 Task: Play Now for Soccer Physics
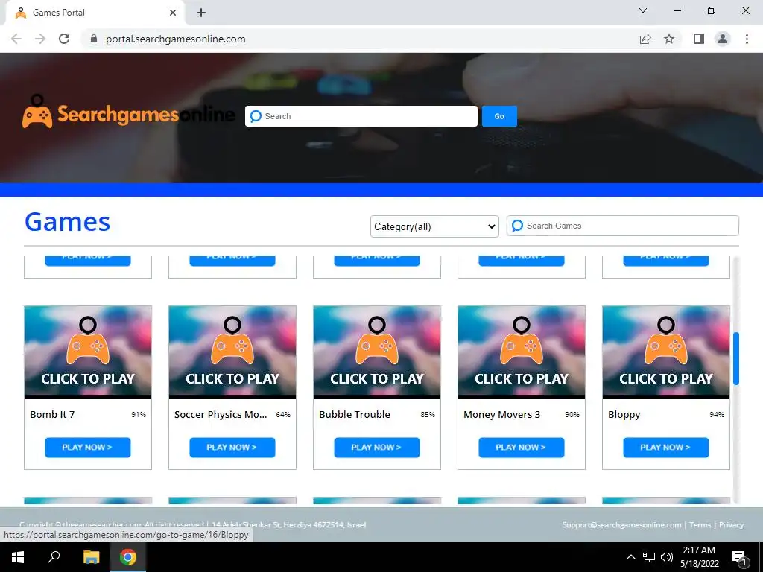(232, 448)
